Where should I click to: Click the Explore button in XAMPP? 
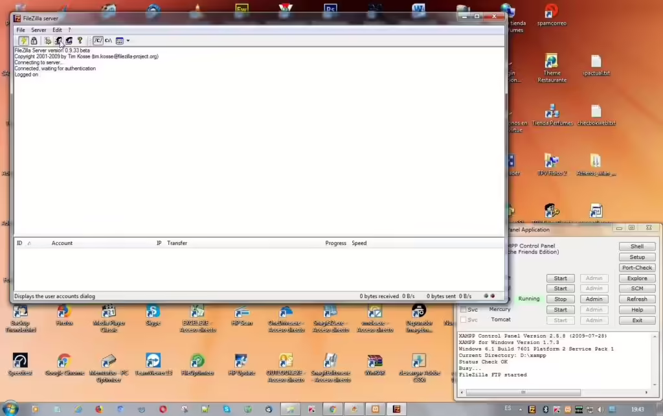pyautogui.click(x=637, y=278)
